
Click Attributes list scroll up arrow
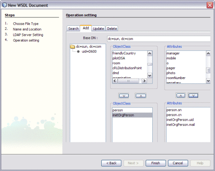pos(208,53)
